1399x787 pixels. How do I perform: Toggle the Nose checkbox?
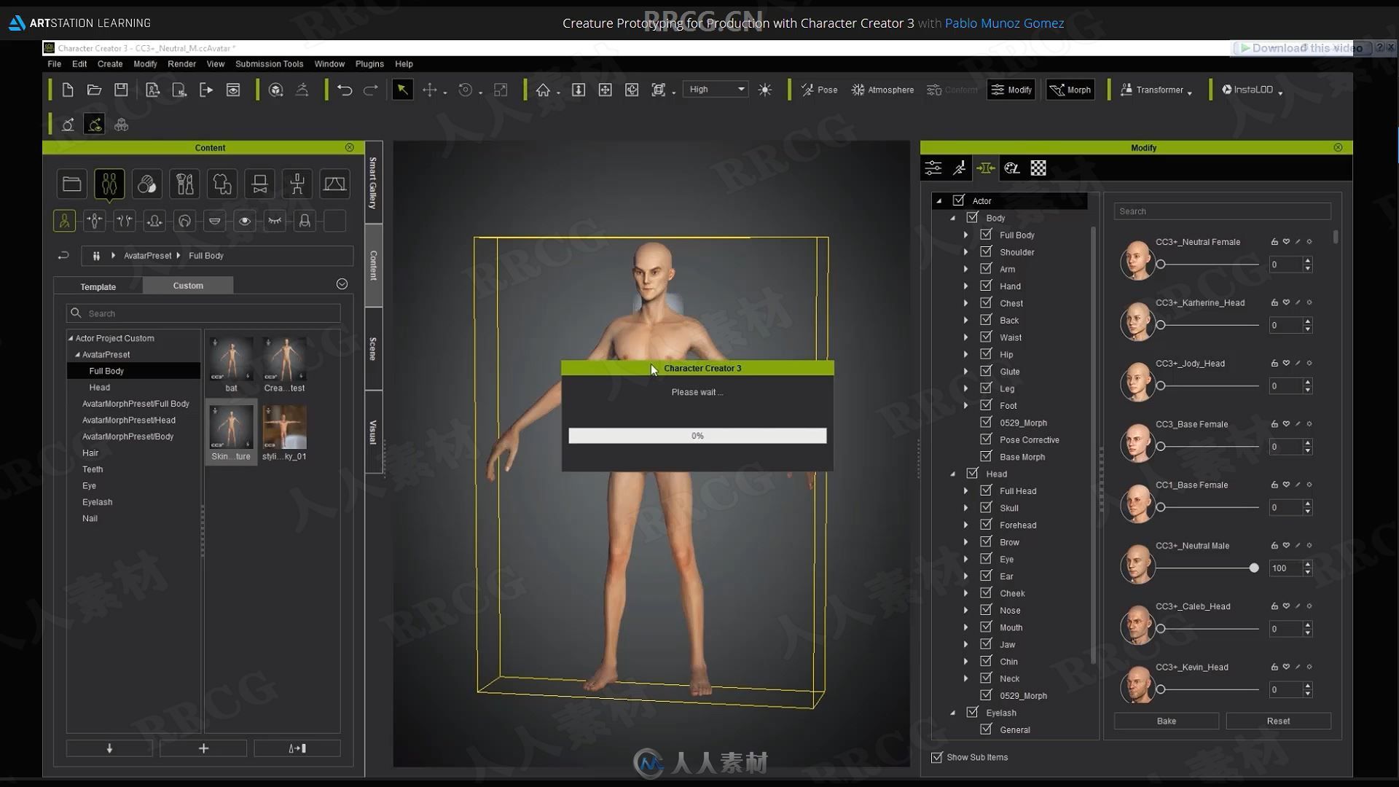coord(986,610)
